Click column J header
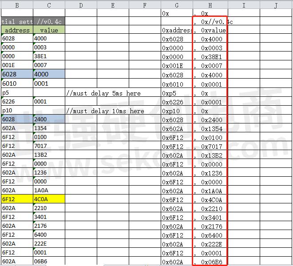The width and height of the screenshot is (293, 266). pyautogui.click(x=276, y=5)
